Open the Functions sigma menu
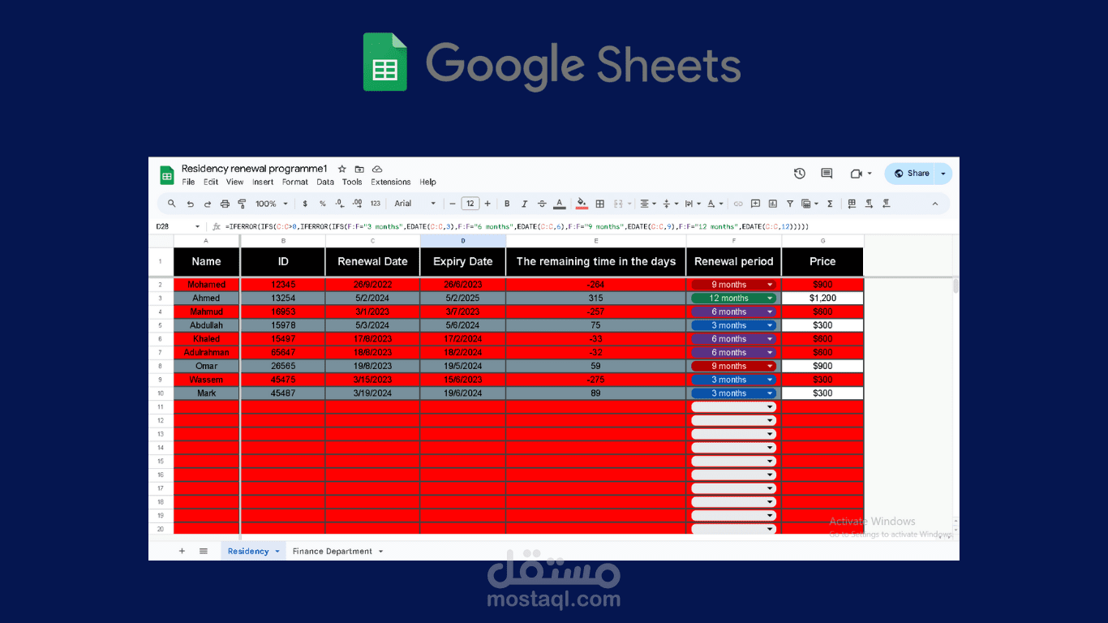 (830, 204)
